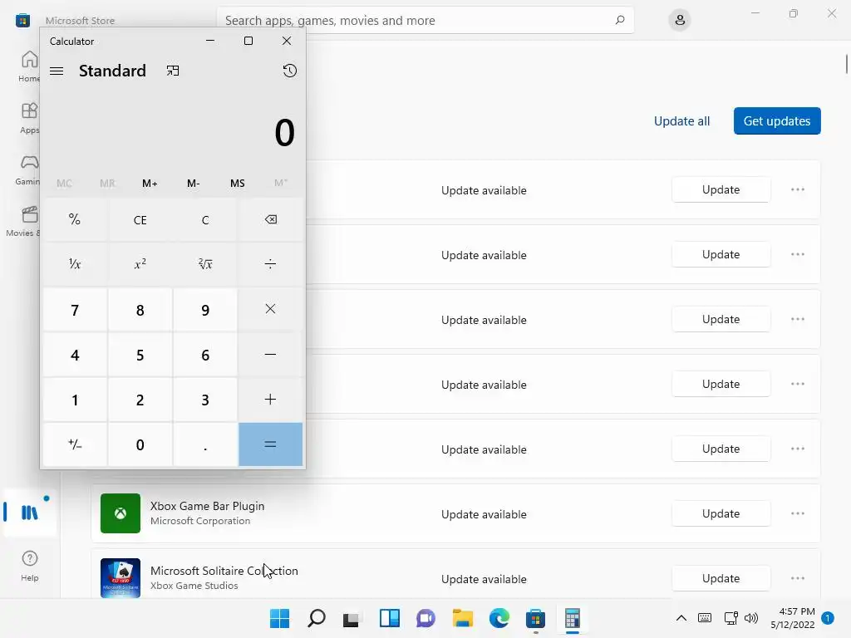Open the Store user account icon
Image resolution: width=851 pixels, height=638 pixels.
tap(680, 21)
